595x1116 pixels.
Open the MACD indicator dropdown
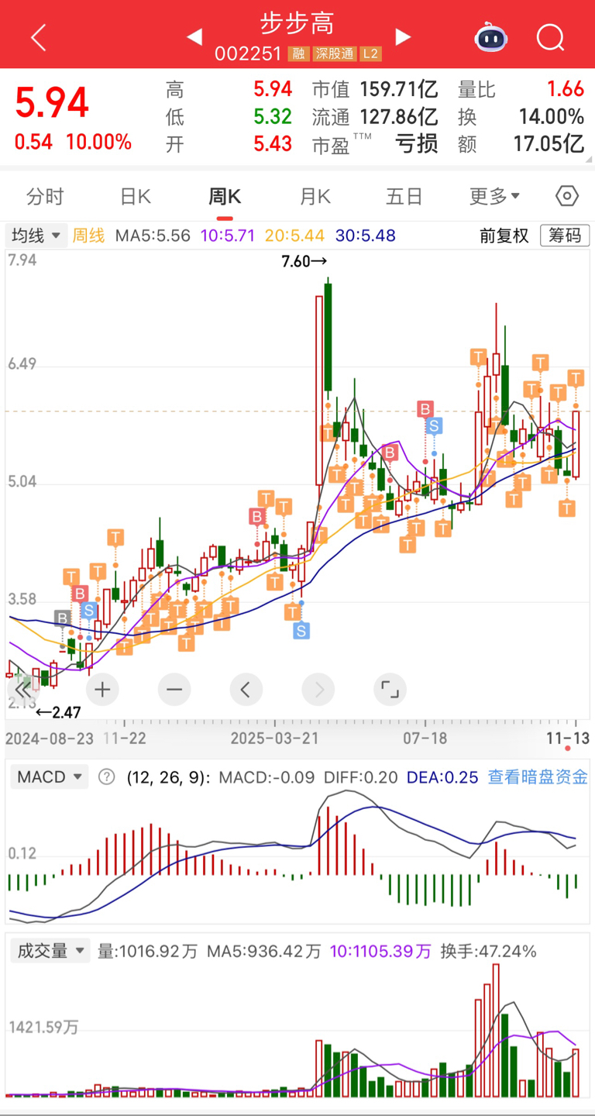pos(49,777)
